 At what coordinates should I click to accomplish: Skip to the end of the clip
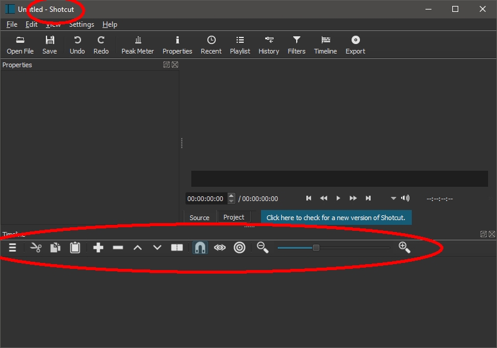(368, 198)
